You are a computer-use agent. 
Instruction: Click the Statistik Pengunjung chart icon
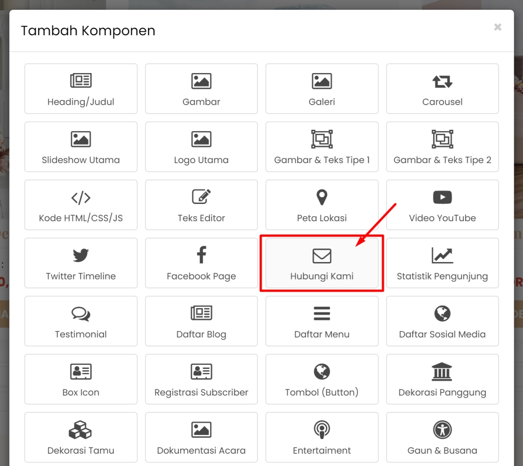pyautogui.click(x=442, y=255)
